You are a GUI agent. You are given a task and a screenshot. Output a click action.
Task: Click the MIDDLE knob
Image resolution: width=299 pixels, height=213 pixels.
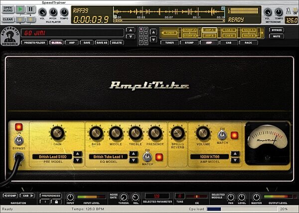point(116,133)
